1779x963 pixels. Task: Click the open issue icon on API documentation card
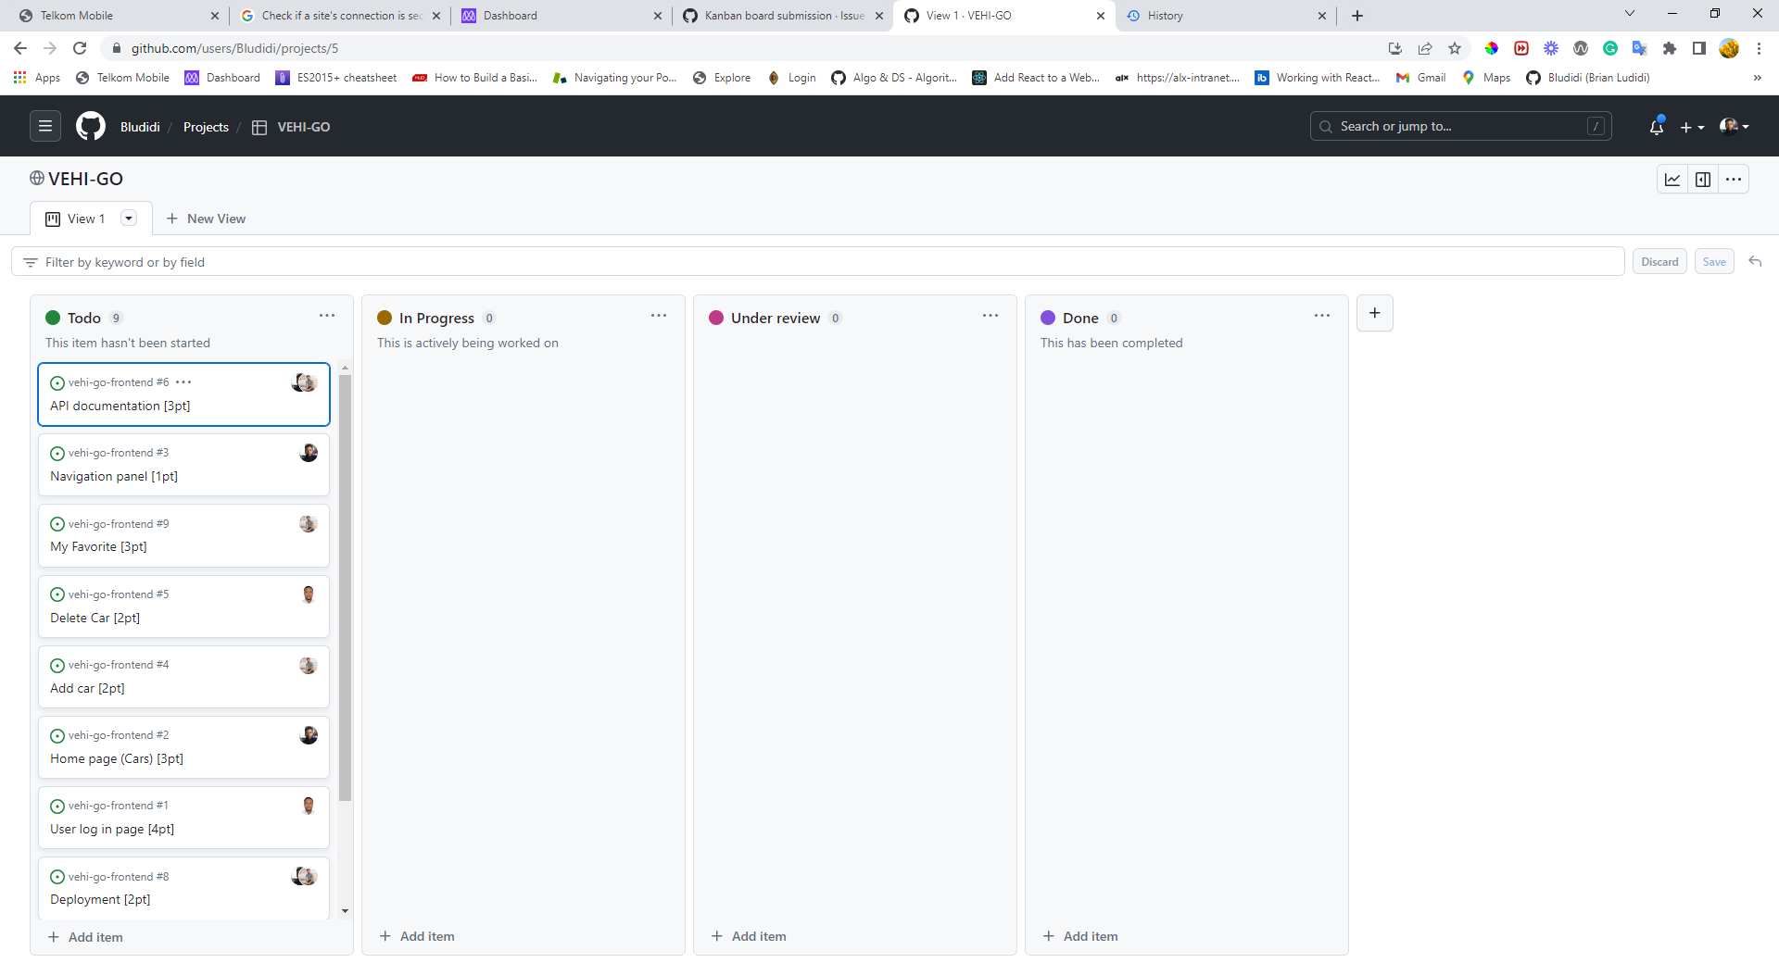[57, 382]
